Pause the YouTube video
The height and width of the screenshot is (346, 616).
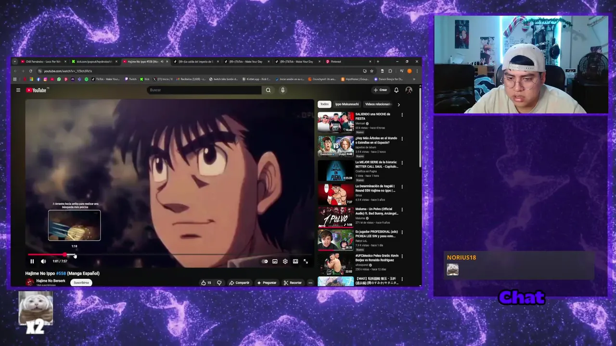[x=32, y=261]
